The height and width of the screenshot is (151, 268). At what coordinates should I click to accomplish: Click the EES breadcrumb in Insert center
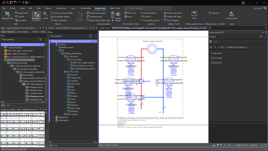(222, 47)
